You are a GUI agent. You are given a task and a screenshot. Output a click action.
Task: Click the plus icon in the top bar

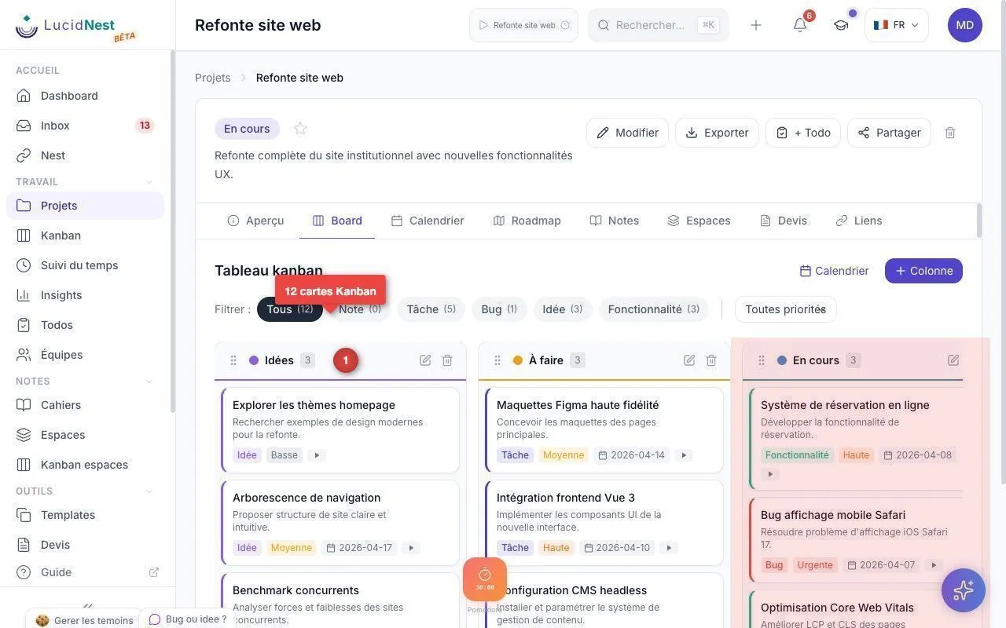coord(756,25)
